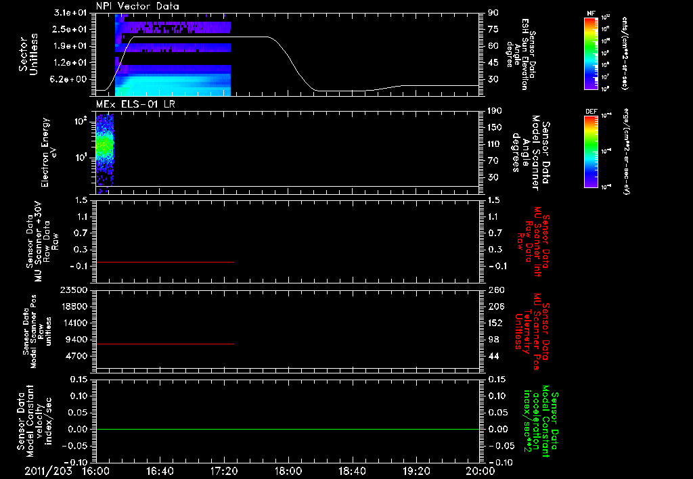Click the "3.1e+01" sector tick value
This screenshot has width=693, height=479.
coord(70,13)
